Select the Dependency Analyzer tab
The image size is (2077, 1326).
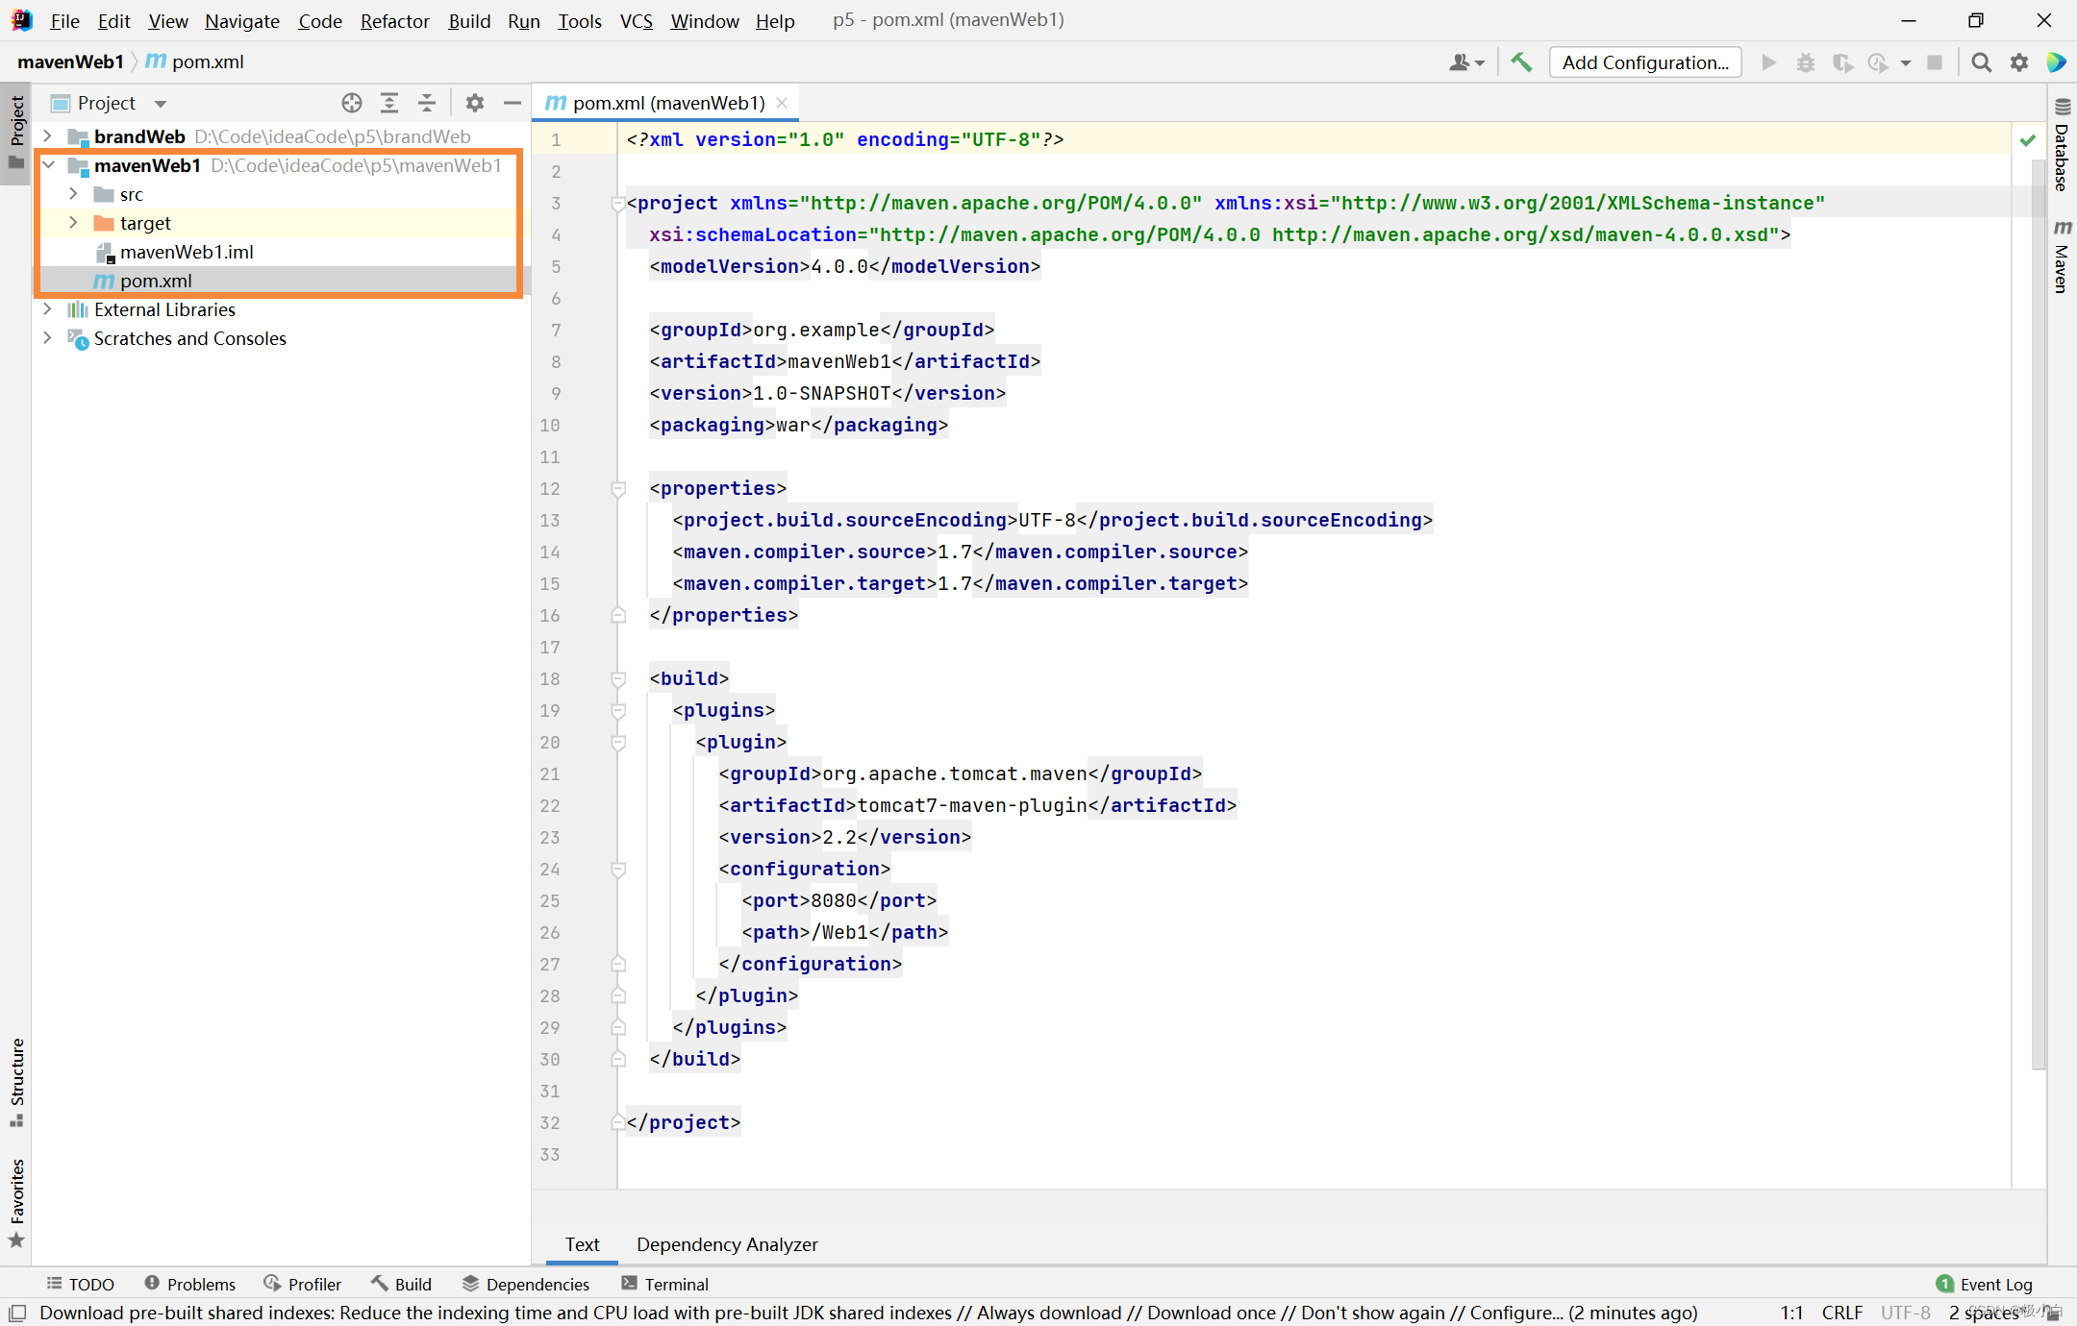coord(727,1244)
